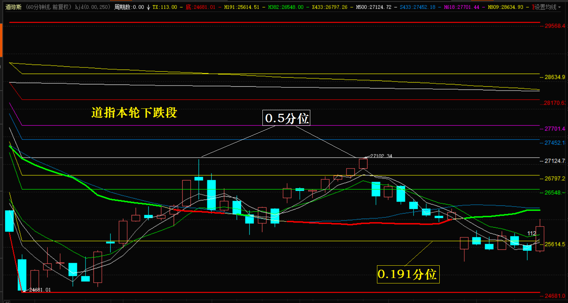Viewport: 568px width, 303px height.
Task: Select the 0.191分位 annotation label
Action: pyautogui.click(x=408, y=274)
